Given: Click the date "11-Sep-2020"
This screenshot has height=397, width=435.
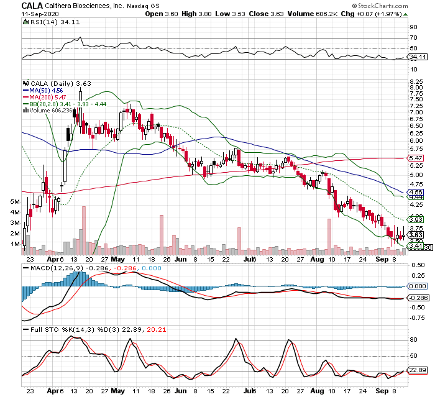Looking at the screenshot, I should [40, 14].
